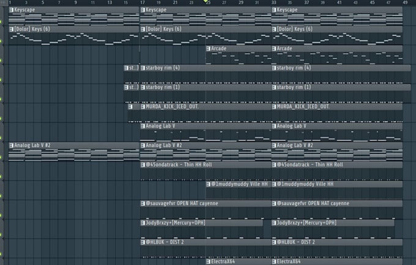The width and height of the screenshot is (416, 265).
Task: Open menu icon of @HL8UK - DIST 2 clip at bar 33
Action: point(274,242)
